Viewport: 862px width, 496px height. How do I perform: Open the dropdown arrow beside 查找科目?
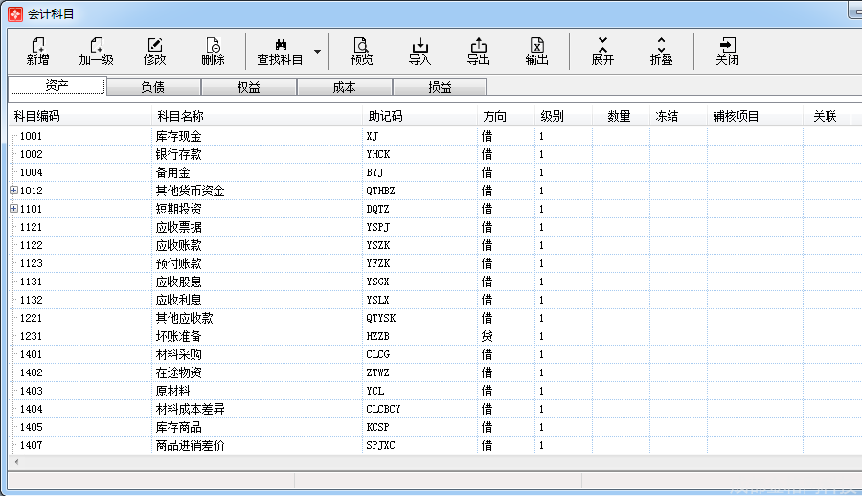click(318, 51)
